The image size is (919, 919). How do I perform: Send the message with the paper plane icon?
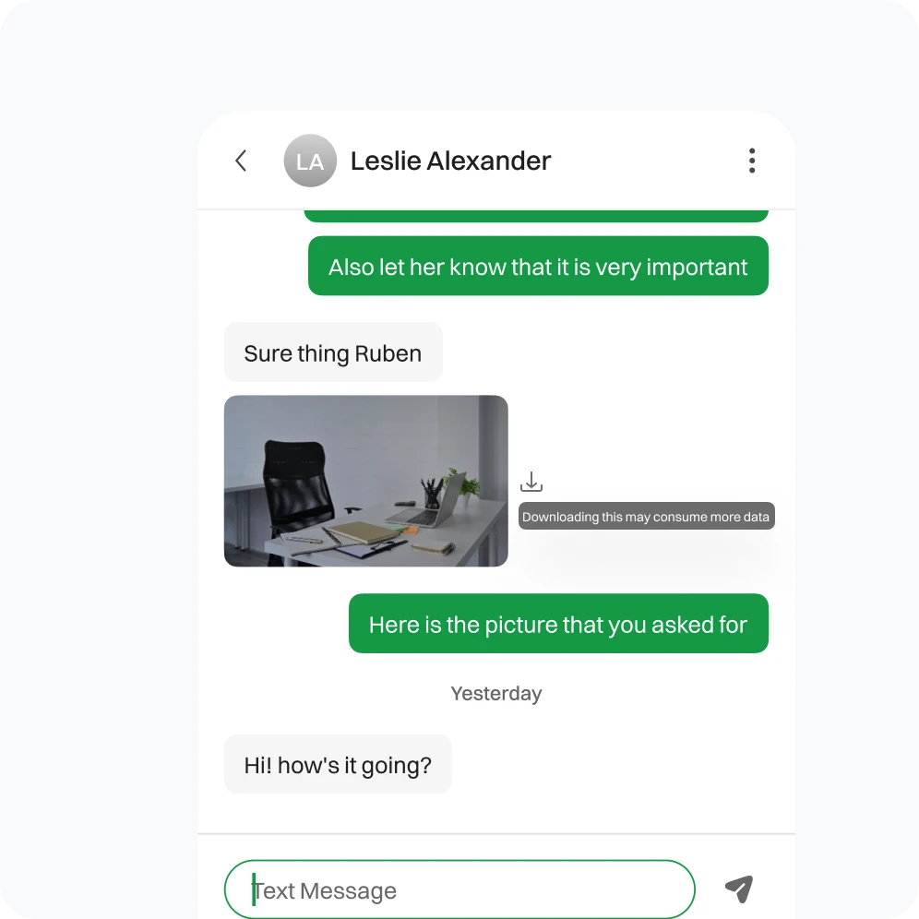click(x=739, y=889)
